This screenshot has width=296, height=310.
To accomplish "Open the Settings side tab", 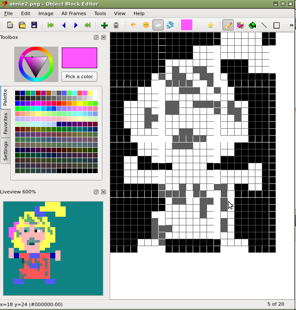I will [5, 150].
